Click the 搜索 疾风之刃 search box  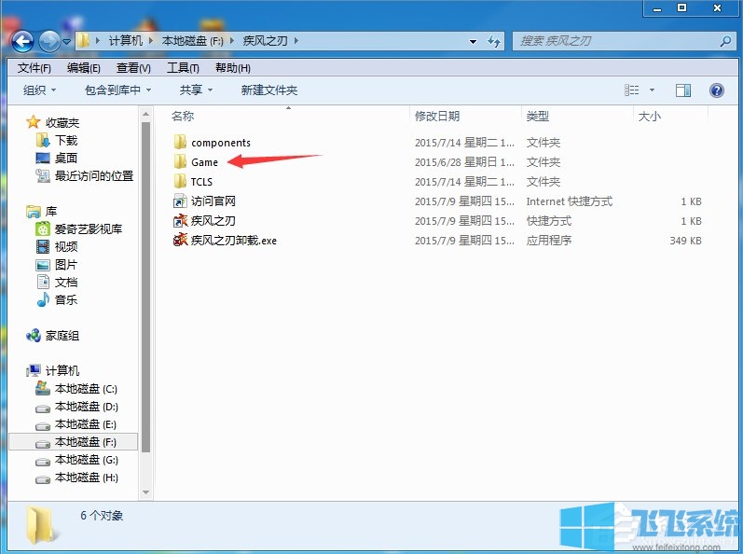point(615,41)
